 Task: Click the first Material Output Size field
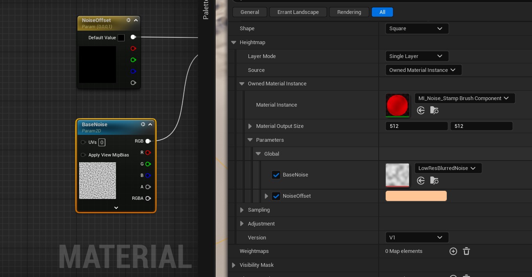416,126
